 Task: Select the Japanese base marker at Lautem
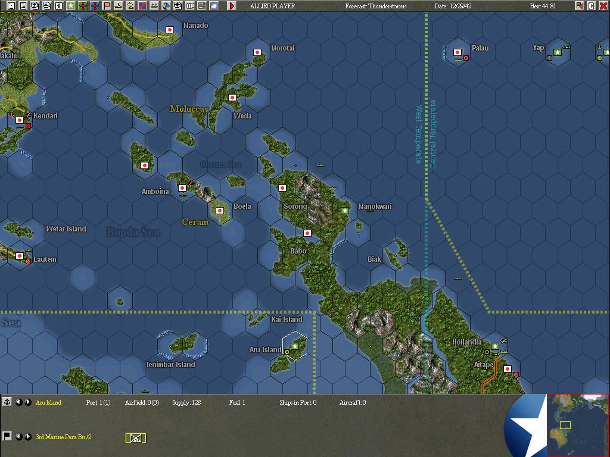pyautogui.click(x=20, y=256)
